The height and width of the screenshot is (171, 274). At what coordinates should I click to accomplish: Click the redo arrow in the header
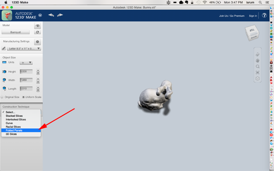tap(60, 15)
